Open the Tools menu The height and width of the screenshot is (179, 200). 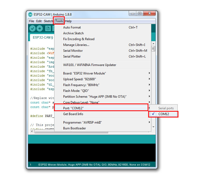(x=59, y=21)
